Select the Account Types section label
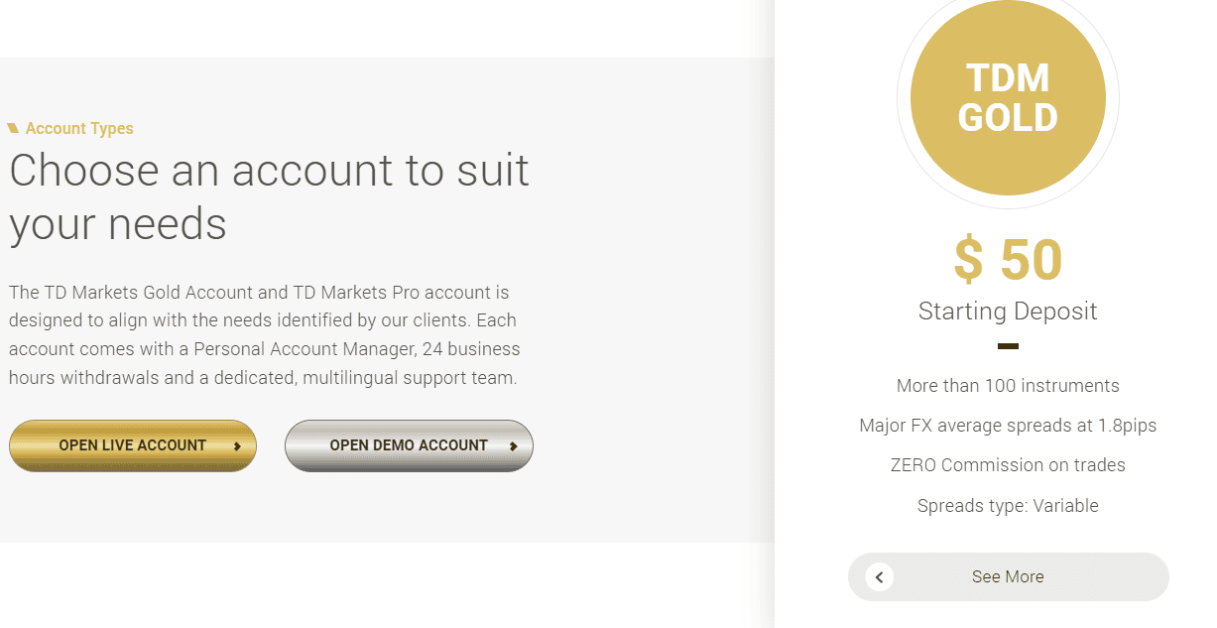1217x628 pixels. pos(80,128)
